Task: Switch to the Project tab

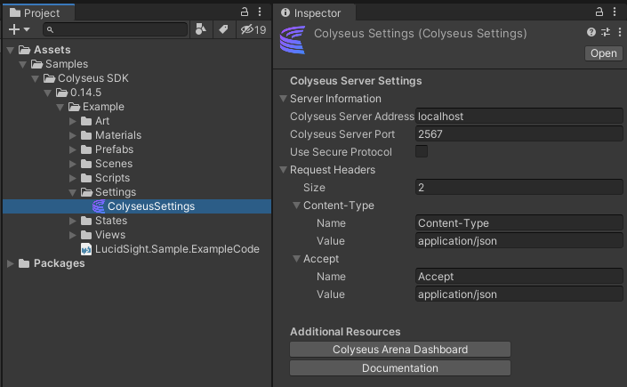Action: [x=38, y=12]
